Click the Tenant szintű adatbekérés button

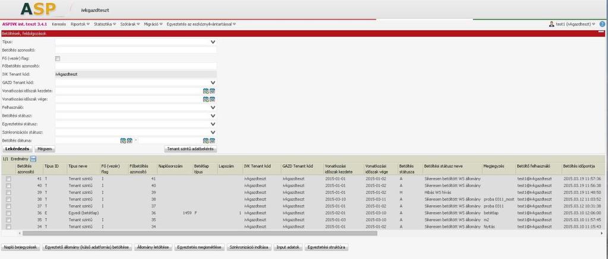click(x=190, y=149)
